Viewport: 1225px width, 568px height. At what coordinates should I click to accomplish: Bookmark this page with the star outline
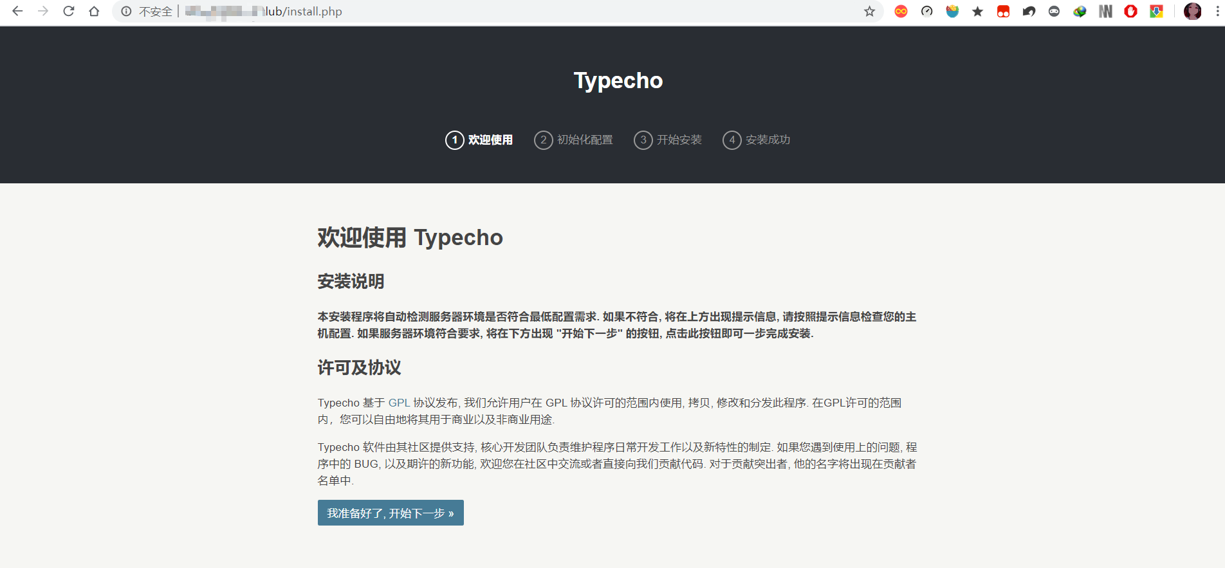click(x=869, y=11)
